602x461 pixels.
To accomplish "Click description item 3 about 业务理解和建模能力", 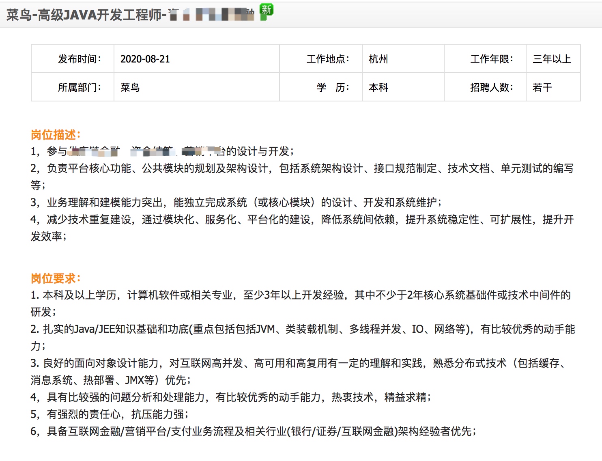I will pyautogui.click(x=236, y=202).
